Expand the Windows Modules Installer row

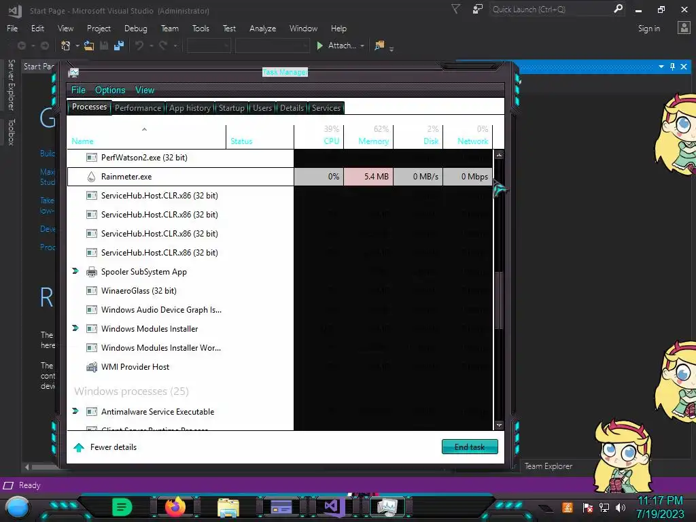click(x=75, y=328)
